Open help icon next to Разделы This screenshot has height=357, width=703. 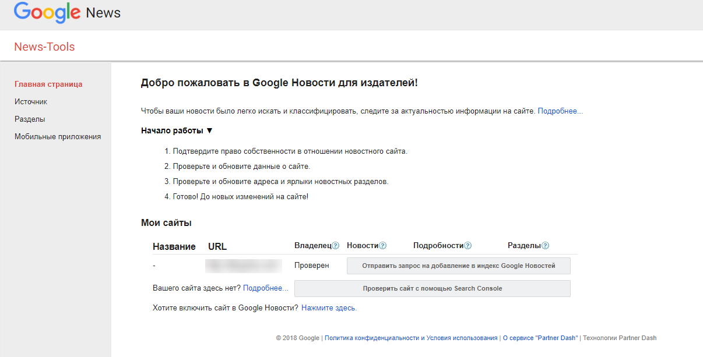pyautogui.click(x=545, y=246)
